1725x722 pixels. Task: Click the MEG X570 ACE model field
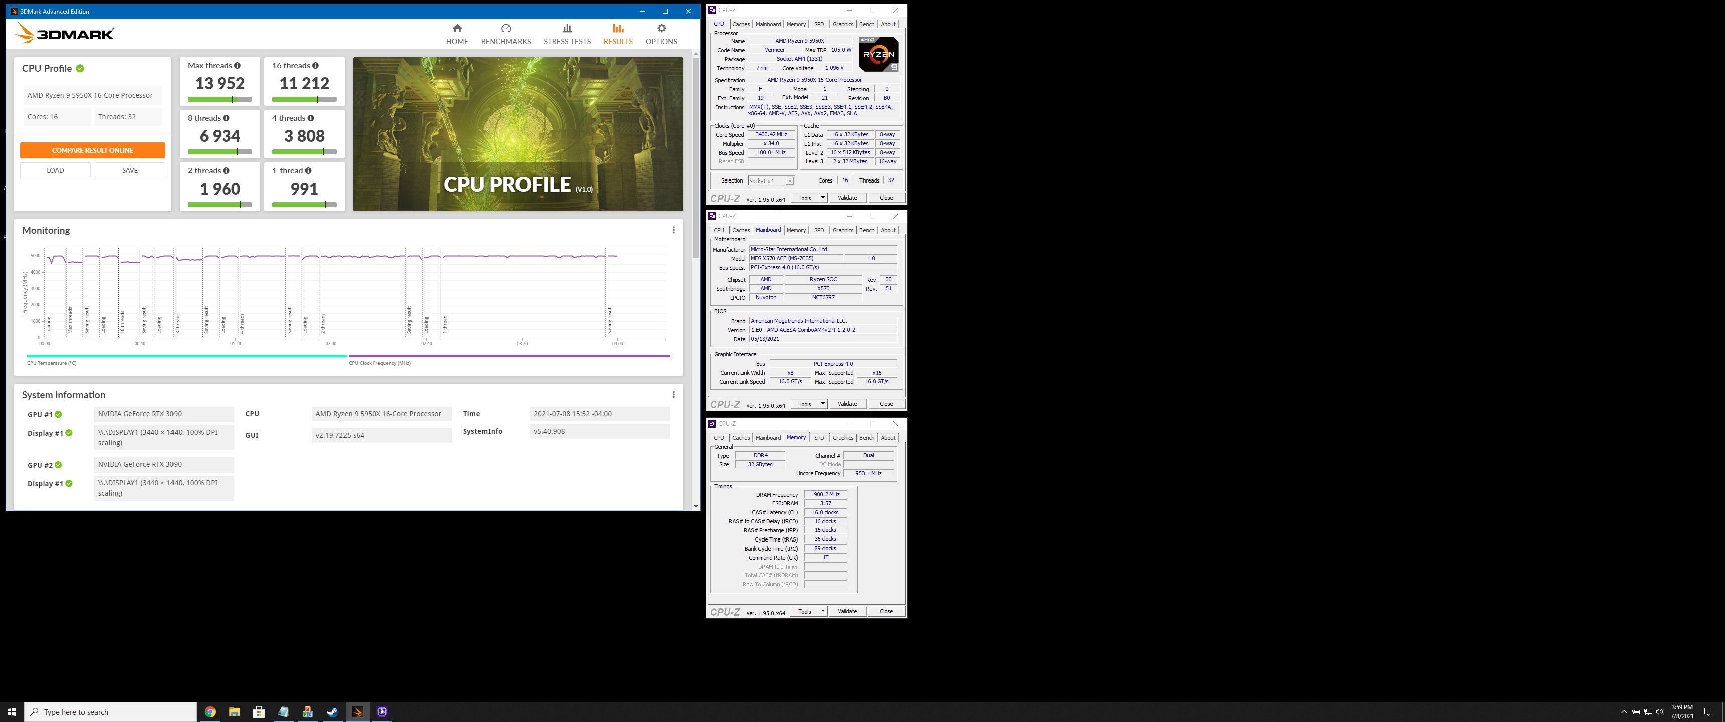(x=795, y=259)
